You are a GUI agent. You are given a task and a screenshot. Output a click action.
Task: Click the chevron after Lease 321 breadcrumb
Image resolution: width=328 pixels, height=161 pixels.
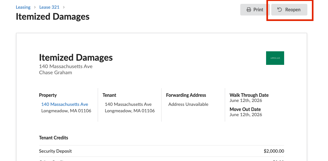(64, 7)
